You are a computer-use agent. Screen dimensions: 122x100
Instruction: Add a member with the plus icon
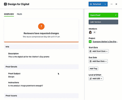(x=95, y=32)
